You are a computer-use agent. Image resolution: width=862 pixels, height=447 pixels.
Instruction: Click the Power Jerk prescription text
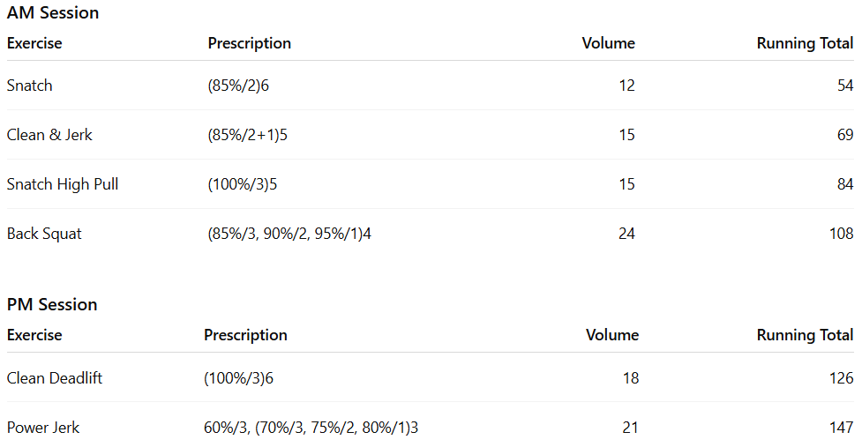311,428
